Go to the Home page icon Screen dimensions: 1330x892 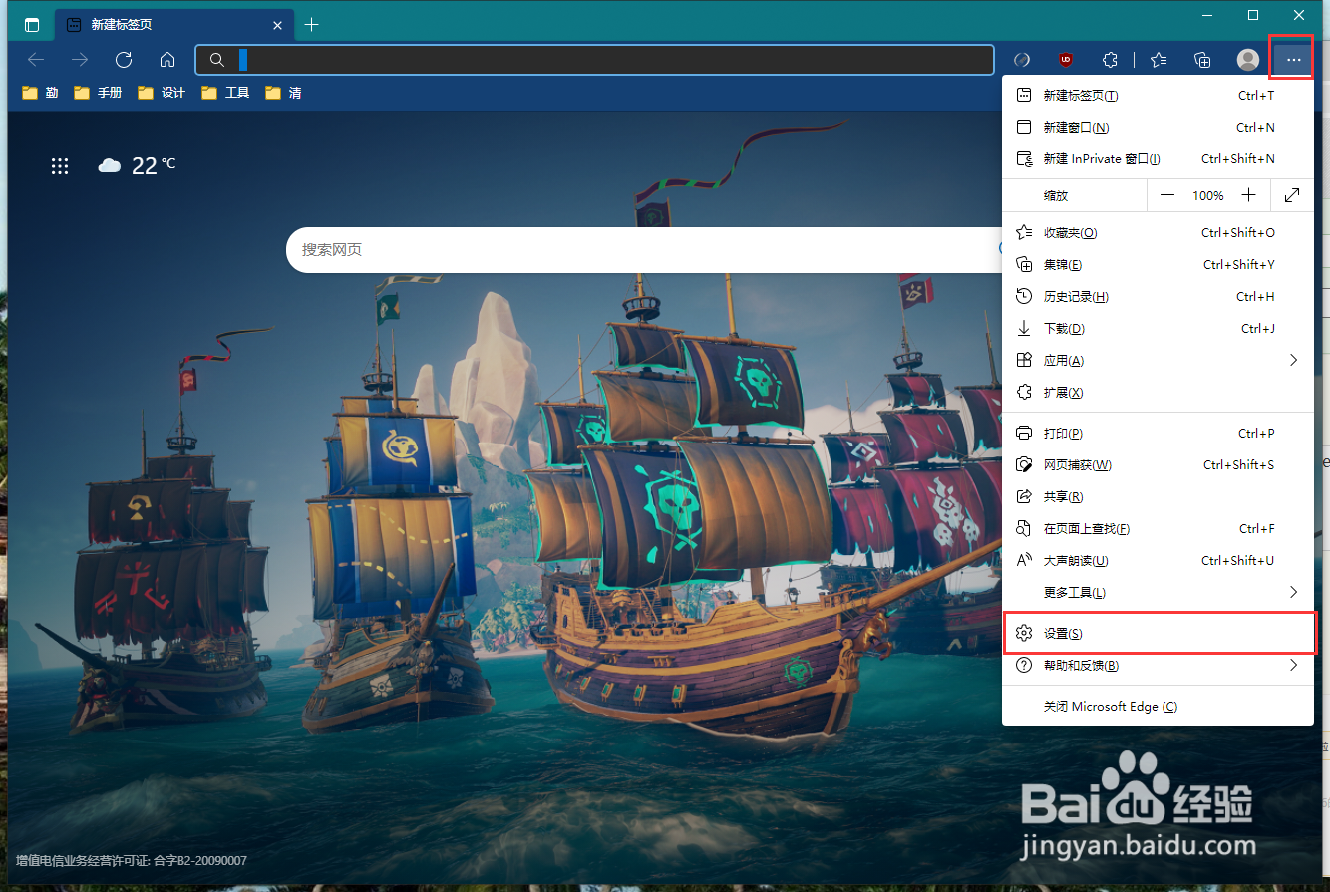coord(167,60)
